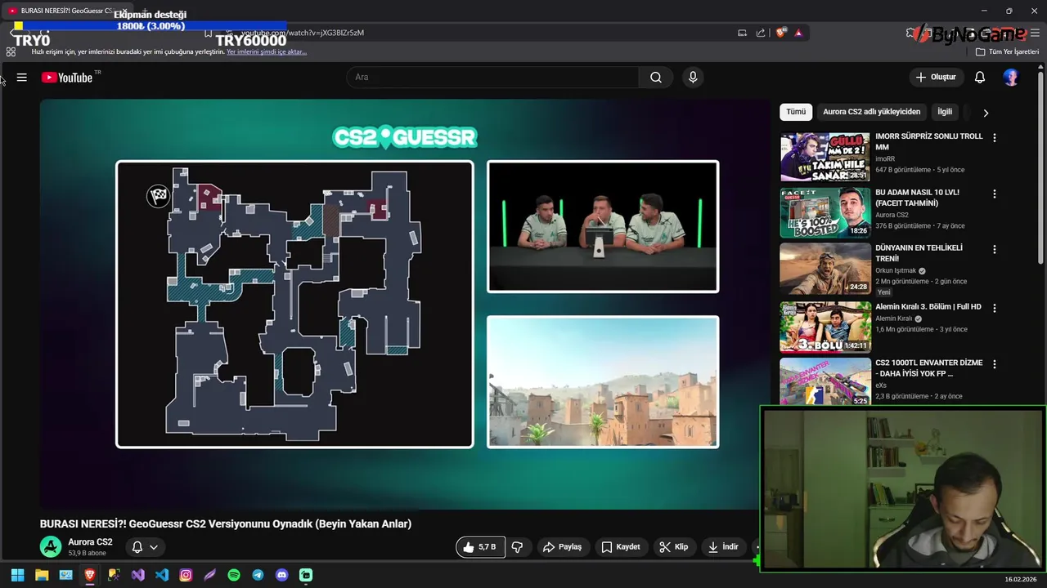
Task: Click the taskbar date 16.02.2026
Action: click(x=1022, y=580)
